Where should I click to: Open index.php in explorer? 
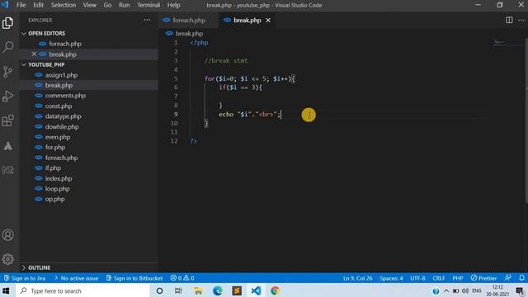click(x=89, y=178)
